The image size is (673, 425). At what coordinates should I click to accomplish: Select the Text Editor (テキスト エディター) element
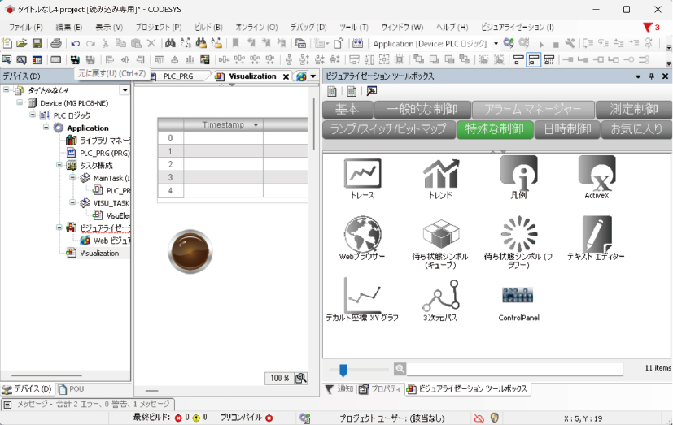click(x=597, y=234)
